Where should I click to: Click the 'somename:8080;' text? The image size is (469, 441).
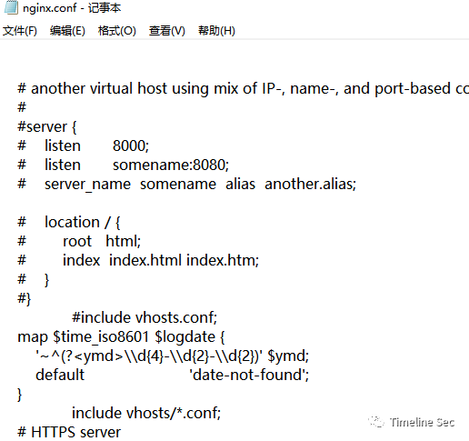171,165
